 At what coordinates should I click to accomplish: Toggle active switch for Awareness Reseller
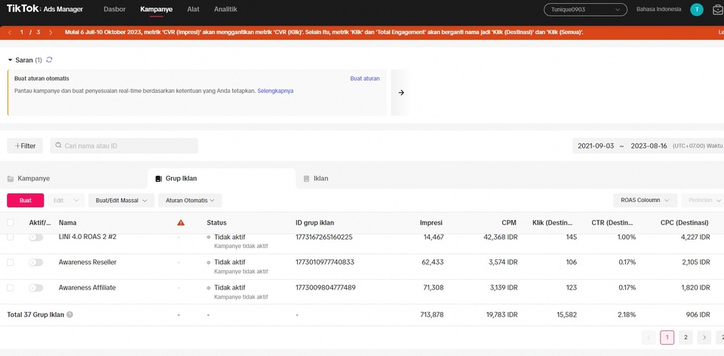pos(36,262)
